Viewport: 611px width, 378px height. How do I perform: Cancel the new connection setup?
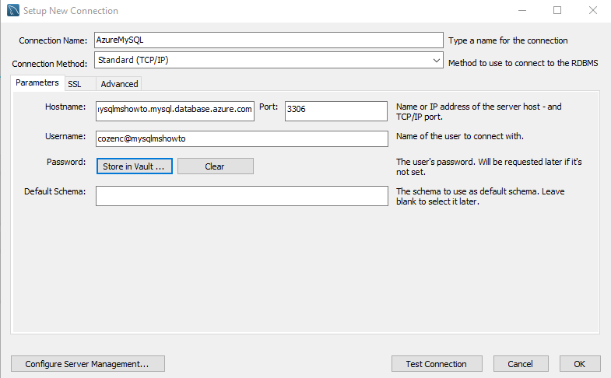521,363
